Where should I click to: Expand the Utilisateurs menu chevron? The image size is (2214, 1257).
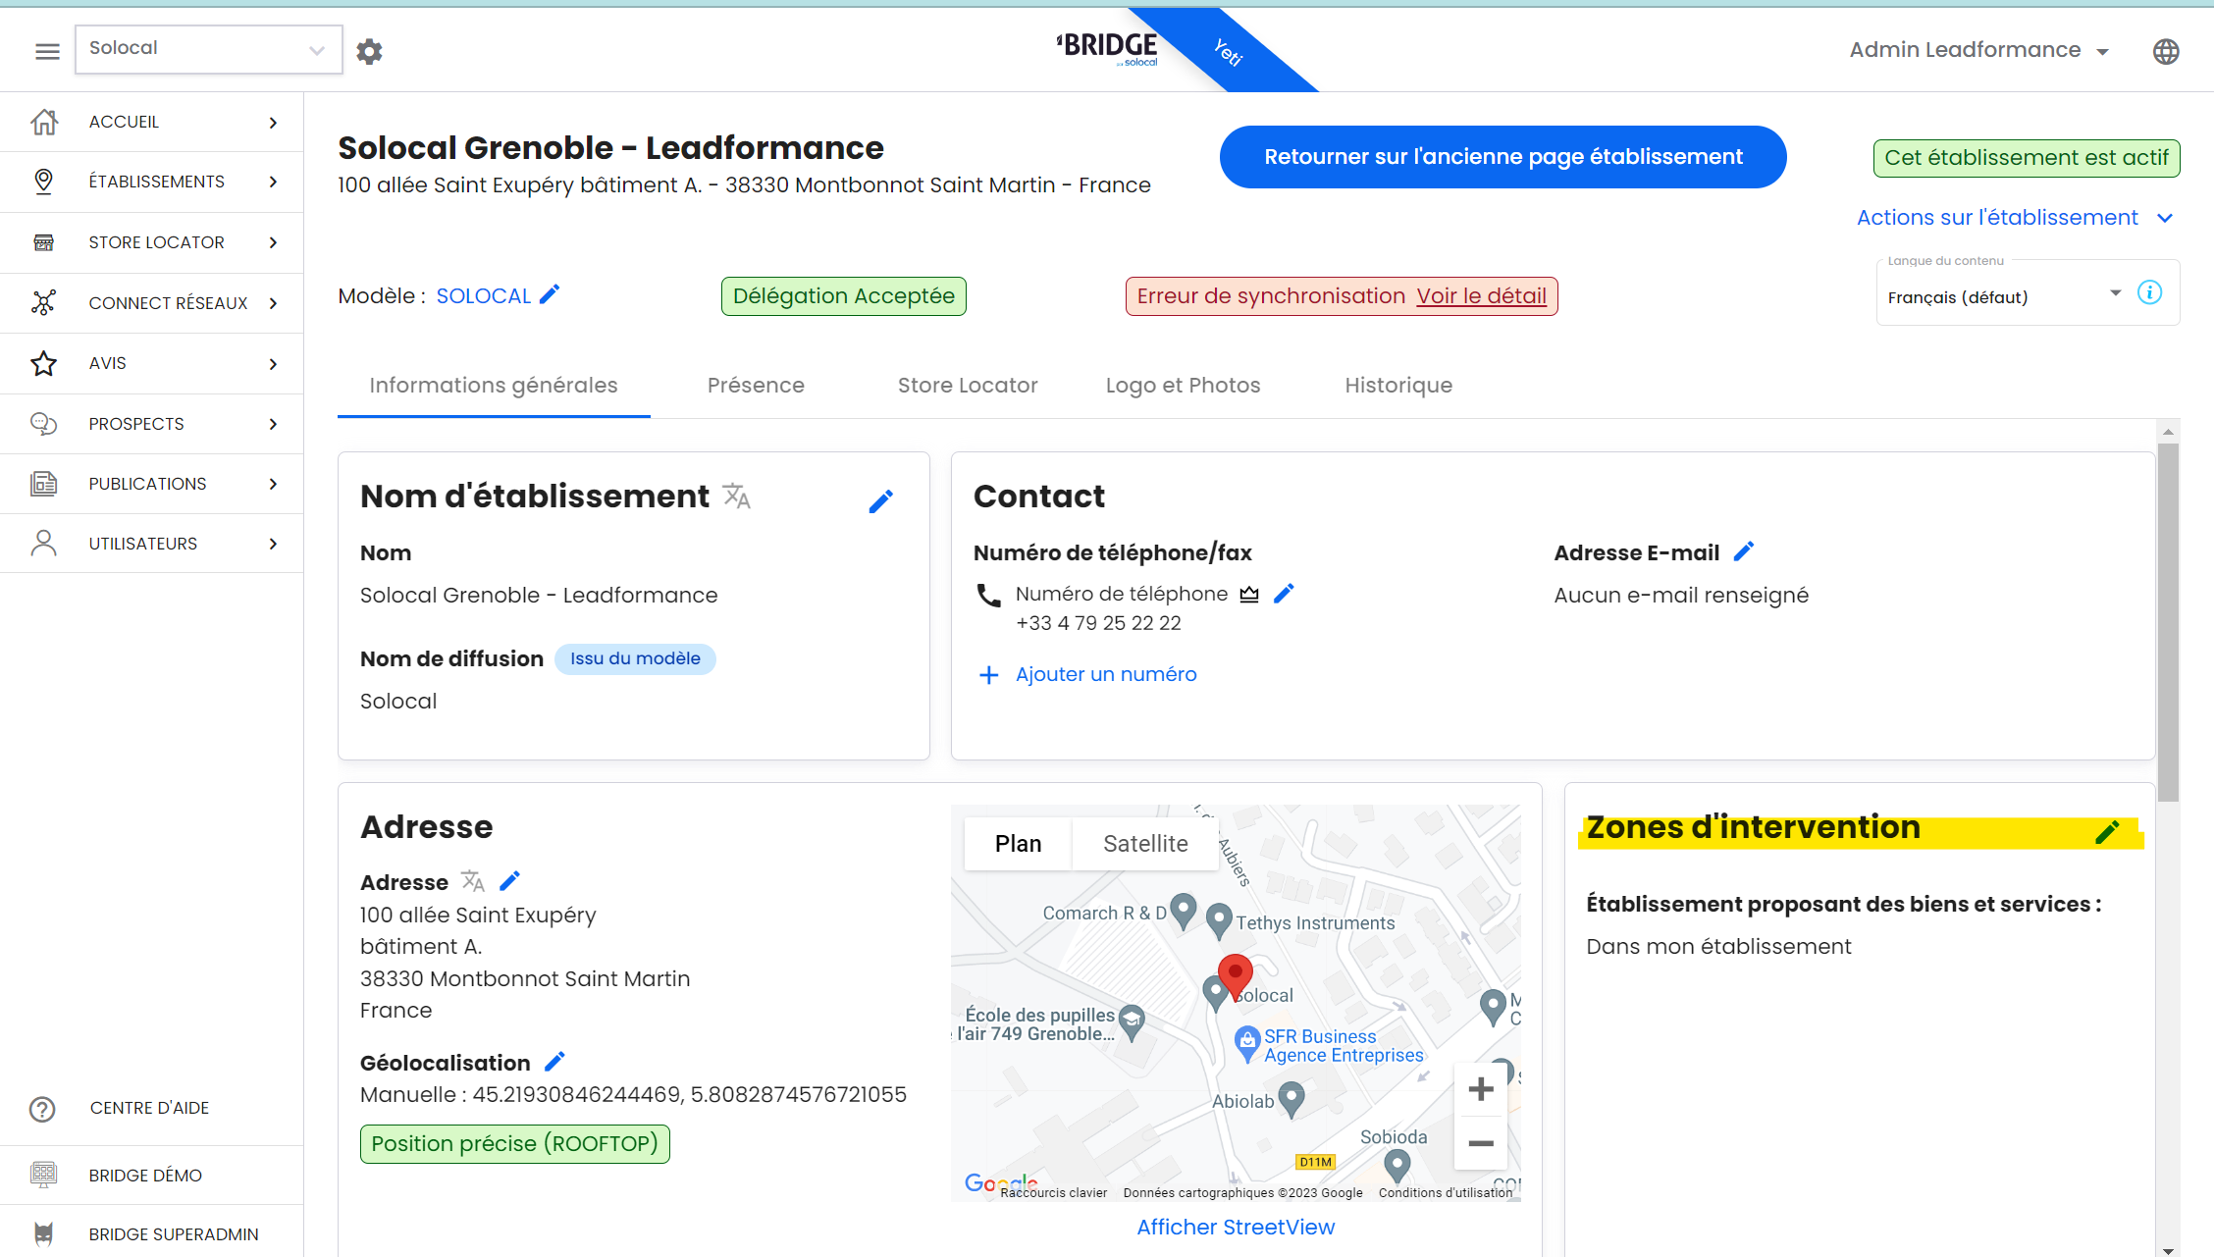point(274,544)
